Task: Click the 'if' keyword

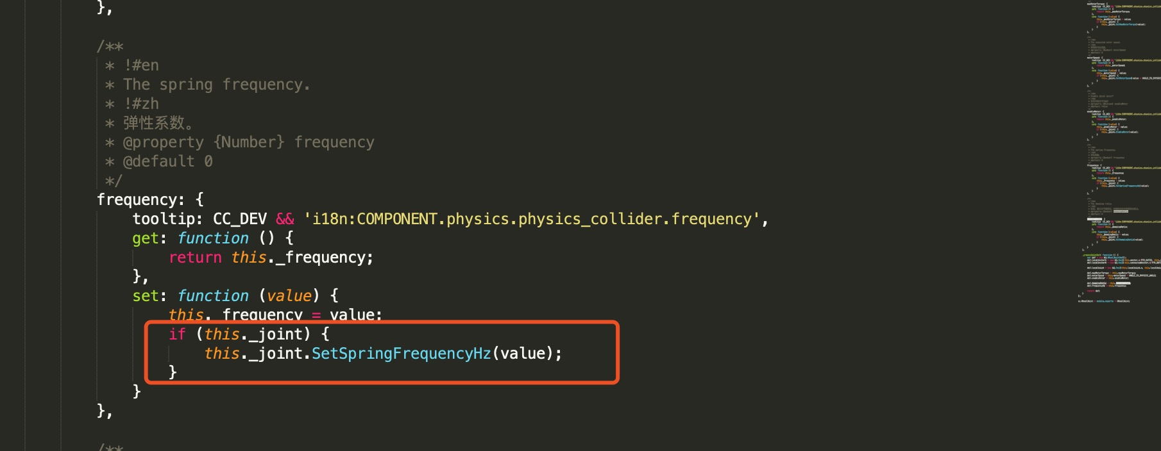Action: pyautogui.click(x=177, y=334)
